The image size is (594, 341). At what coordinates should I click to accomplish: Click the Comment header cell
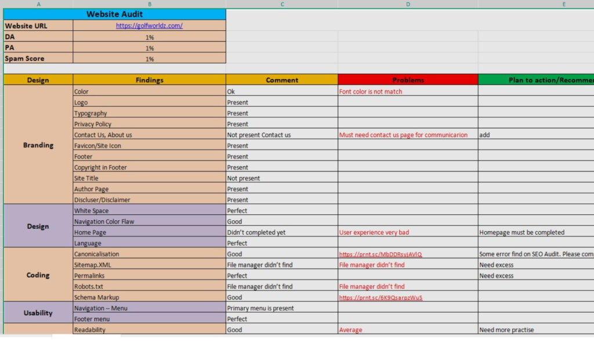pyautogui.click(x=282, y=80)
